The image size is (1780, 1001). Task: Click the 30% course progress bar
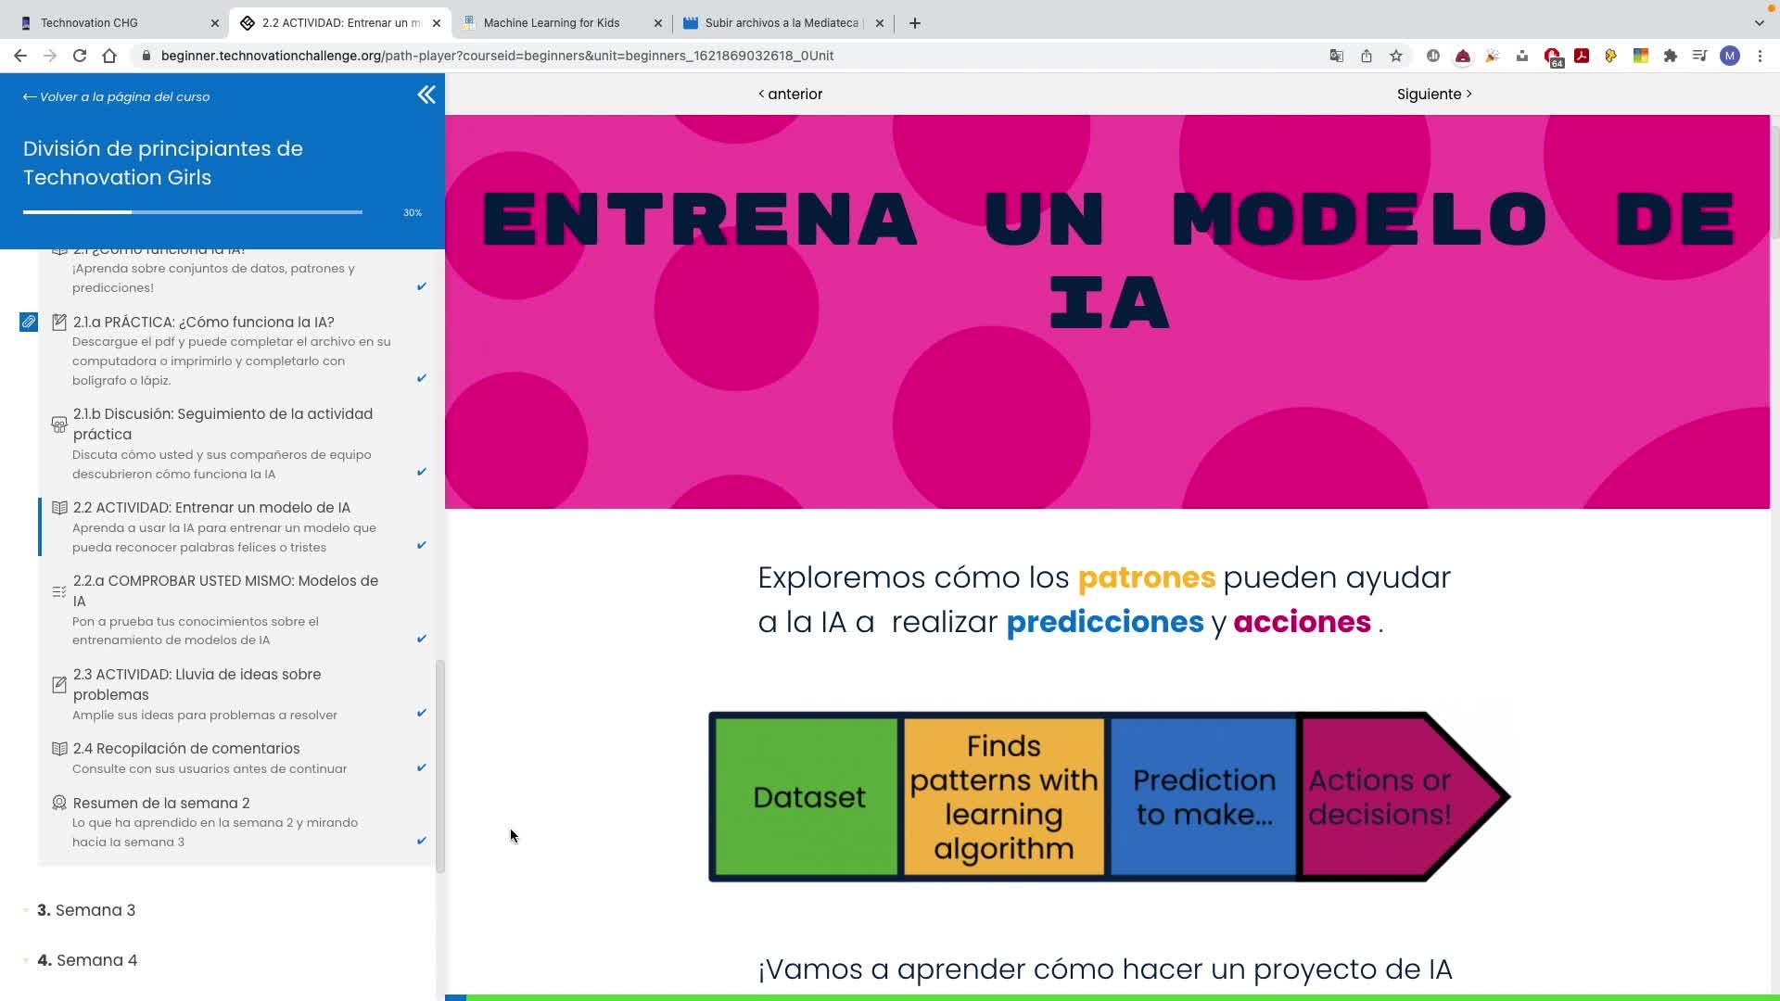pyautogui.click(x=193, y=212)
